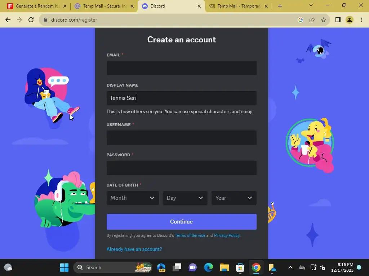Open the Chrome profile avatar

[x=350, y=20]
